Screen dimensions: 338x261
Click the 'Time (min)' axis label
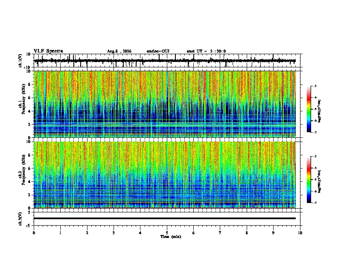tap(171, 237)
